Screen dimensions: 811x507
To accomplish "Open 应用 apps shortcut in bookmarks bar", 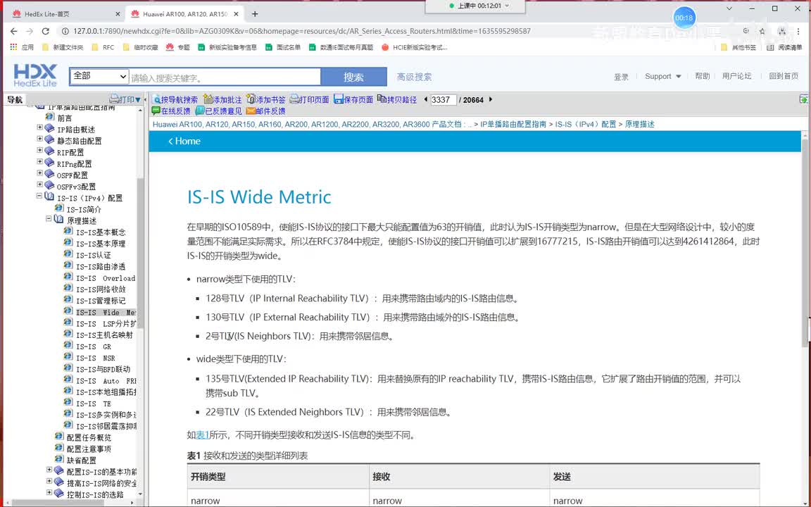I will coord(22,47).
